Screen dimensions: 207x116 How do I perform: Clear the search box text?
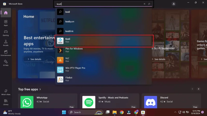[144, 4]
